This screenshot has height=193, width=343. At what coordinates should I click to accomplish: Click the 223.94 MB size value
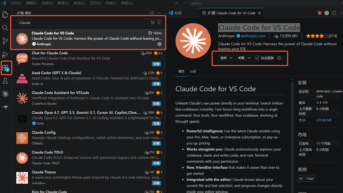click(x=324, y=120)
